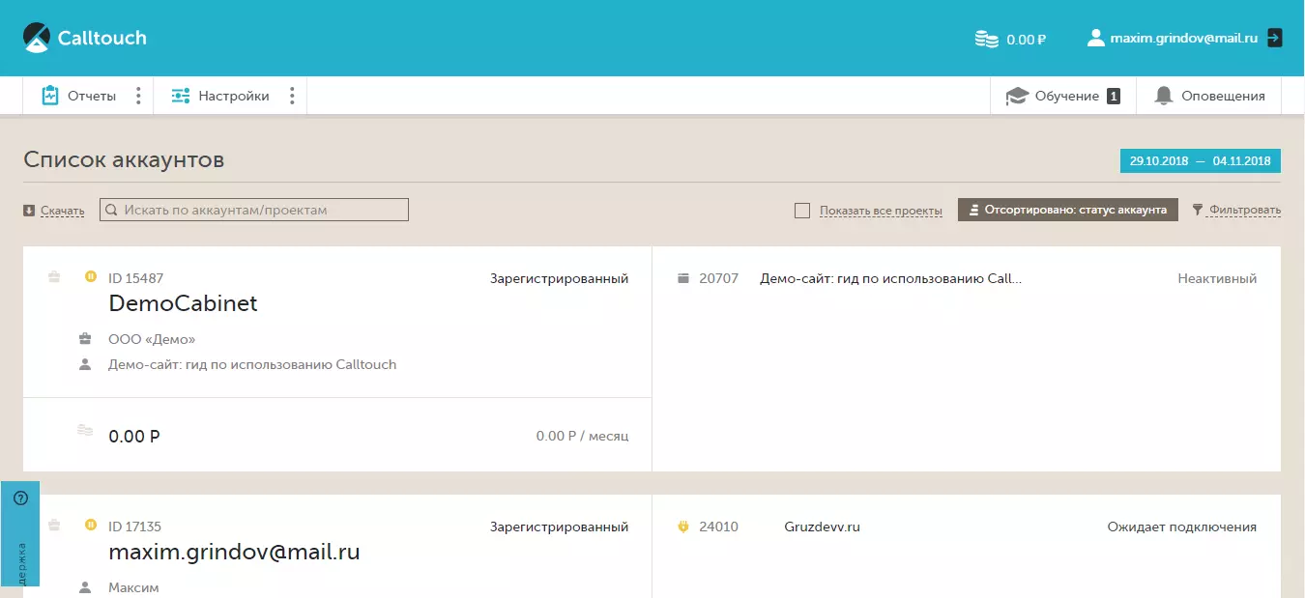Screen dimensions: 1305x598
Task: Click the person icon next to Максим
Action: pos(85,587)
